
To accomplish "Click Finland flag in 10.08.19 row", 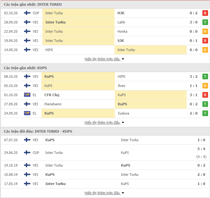I will [27, 175].
